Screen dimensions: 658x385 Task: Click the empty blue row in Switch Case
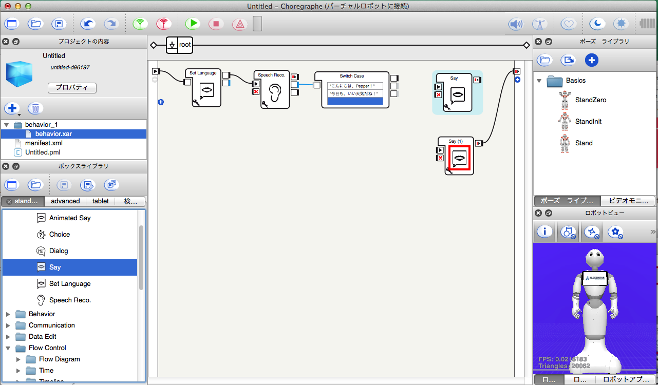click(355, 101)
